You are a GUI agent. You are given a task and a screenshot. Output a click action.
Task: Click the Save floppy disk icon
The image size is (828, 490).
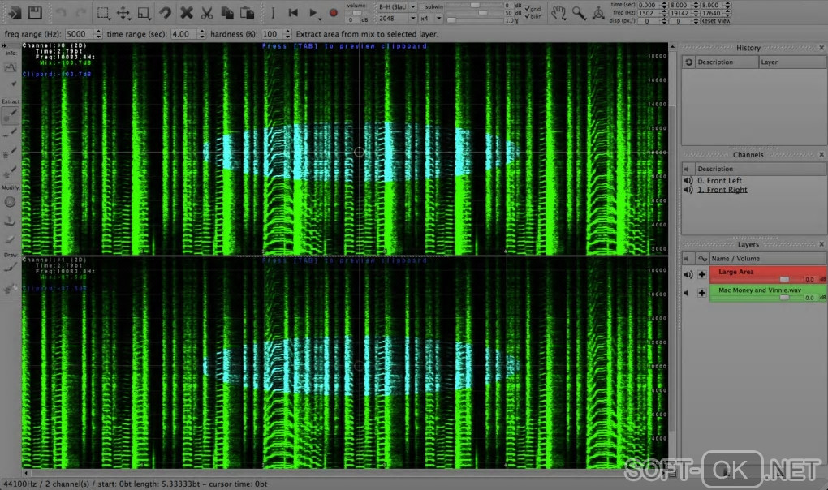(35, 12)
